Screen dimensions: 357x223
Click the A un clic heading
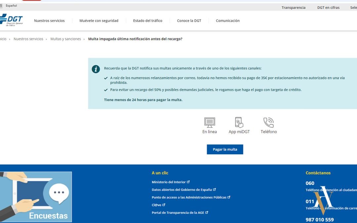pos(160,173)
